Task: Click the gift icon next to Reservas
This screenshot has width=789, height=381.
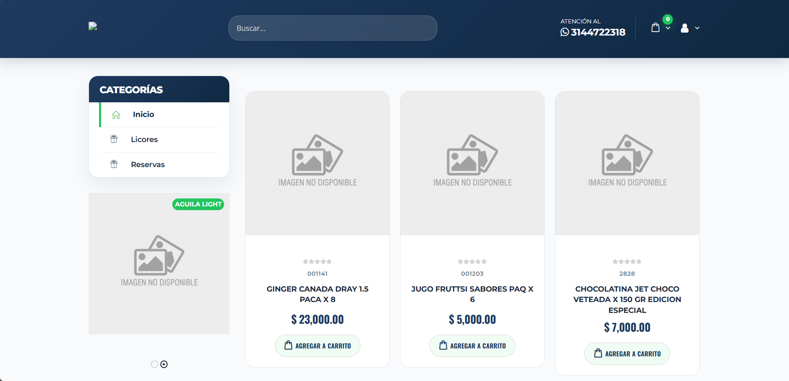Action: pos(114,164)
